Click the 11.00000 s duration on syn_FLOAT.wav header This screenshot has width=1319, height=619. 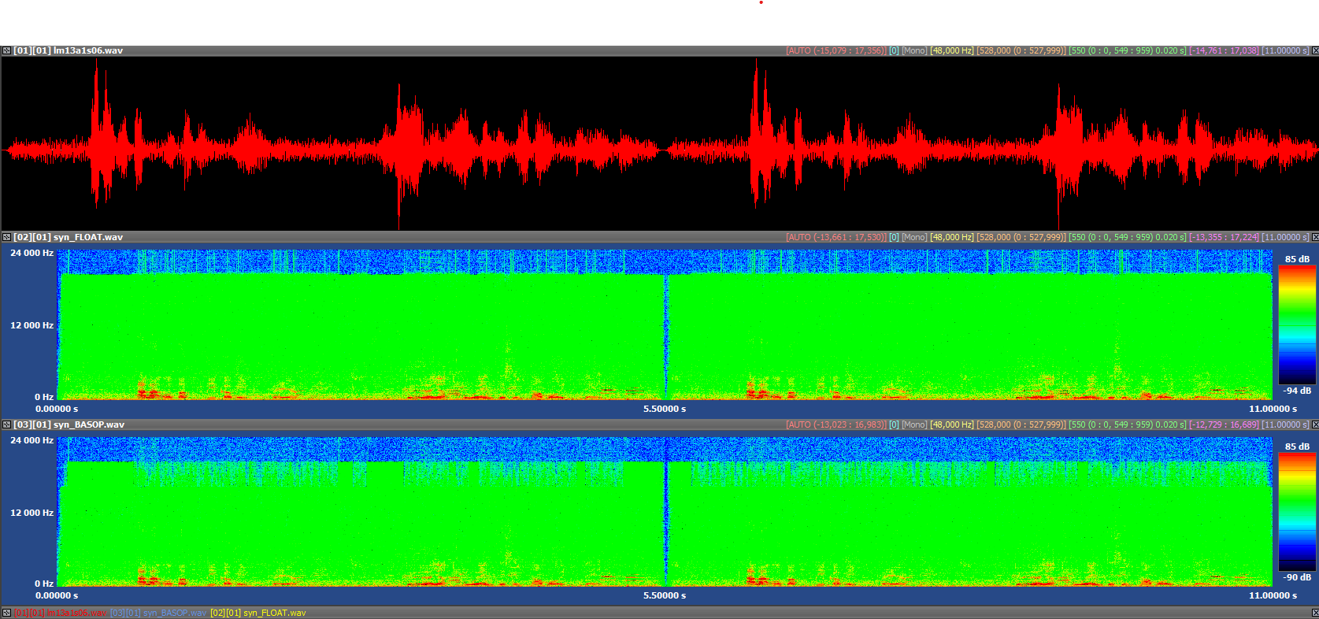1285,237
